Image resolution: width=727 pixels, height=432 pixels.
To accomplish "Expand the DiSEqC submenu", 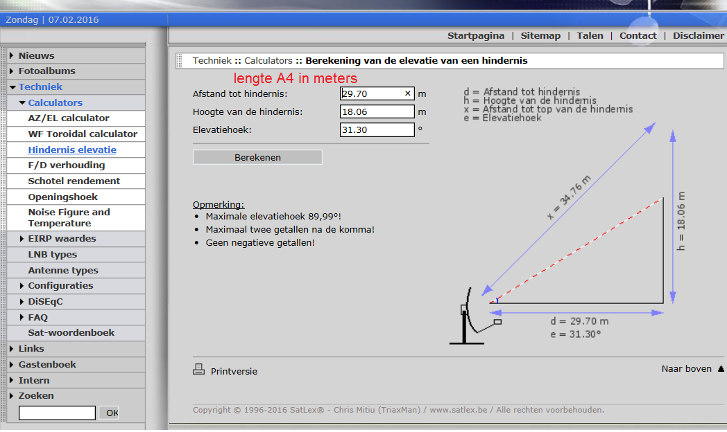I will coord(45,301).
